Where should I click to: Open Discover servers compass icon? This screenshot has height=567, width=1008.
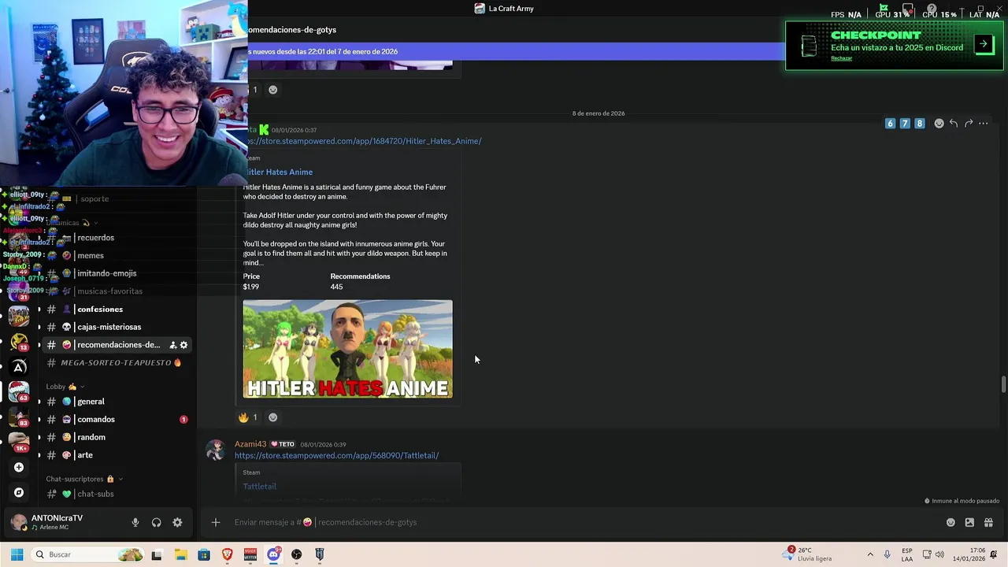19,492
